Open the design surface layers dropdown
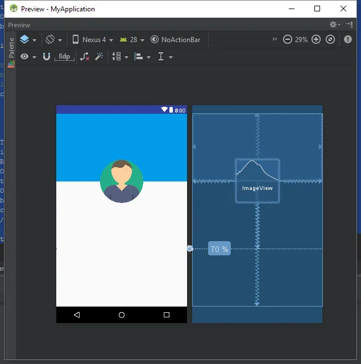This screenshot has width=361, height=364. (28, 40)
